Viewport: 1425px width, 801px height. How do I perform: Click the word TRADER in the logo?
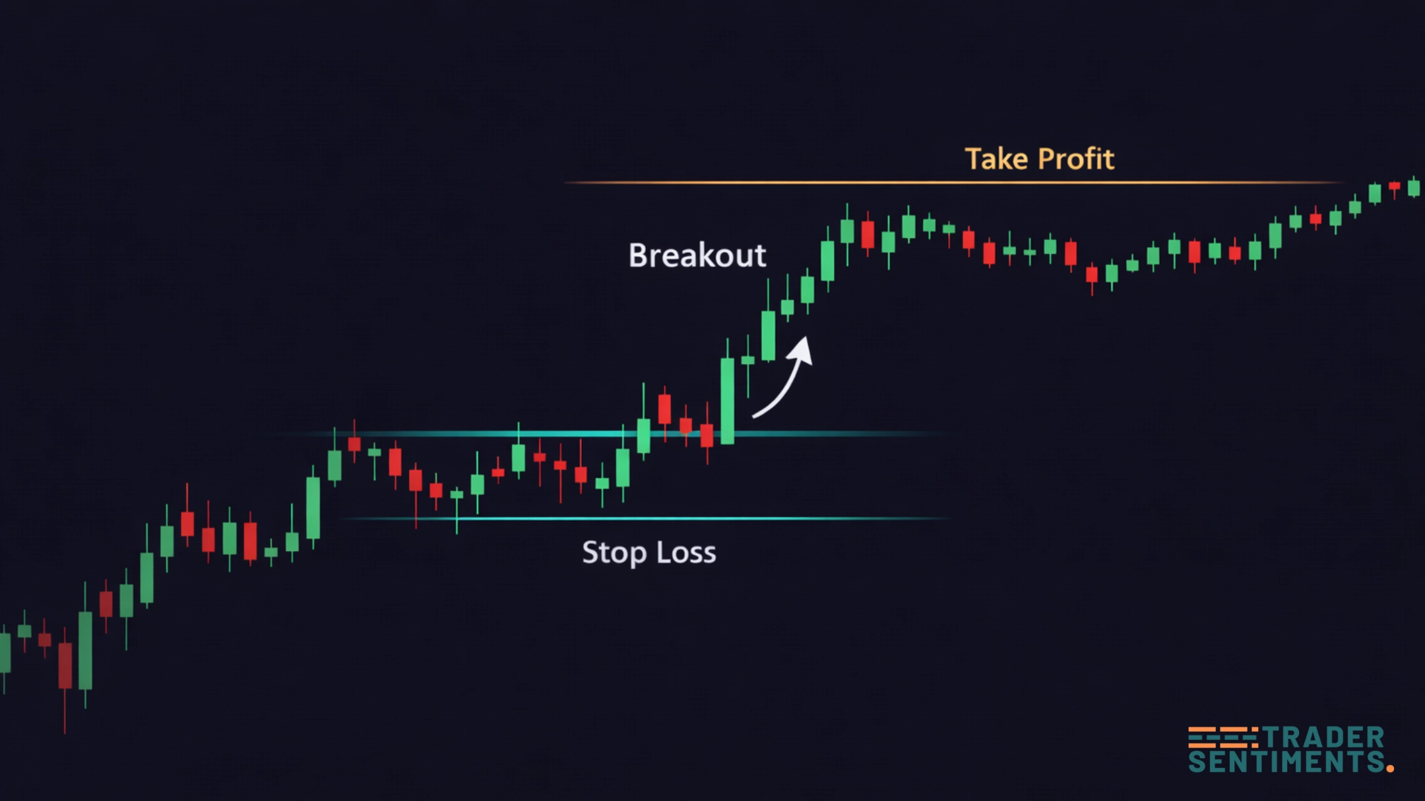1323,738
